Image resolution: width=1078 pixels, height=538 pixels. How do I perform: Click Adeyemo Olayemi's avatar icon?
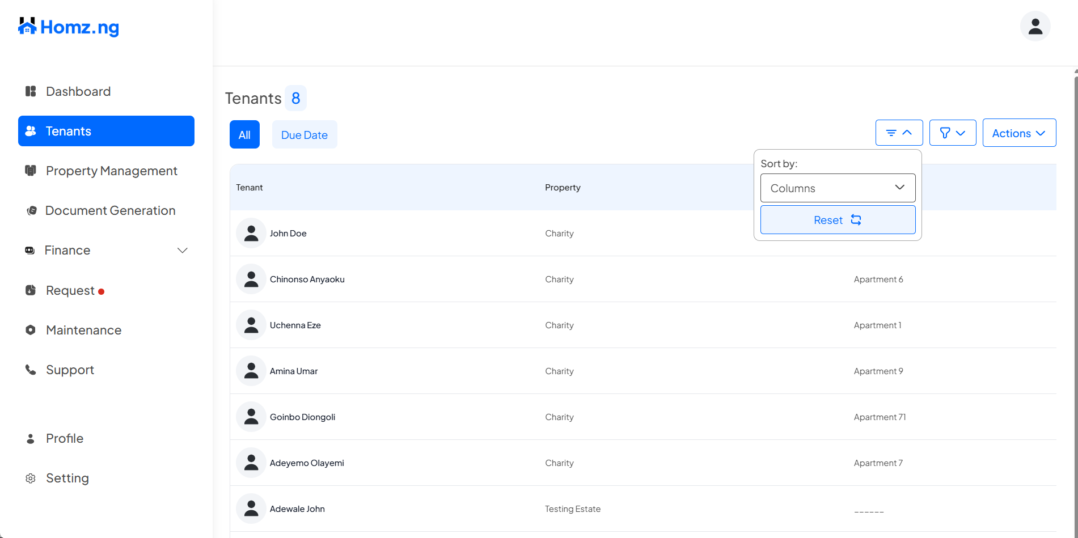251,463
